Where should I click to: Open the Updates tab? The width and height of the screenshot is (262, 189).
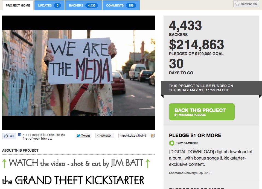[x=49, y=5]
